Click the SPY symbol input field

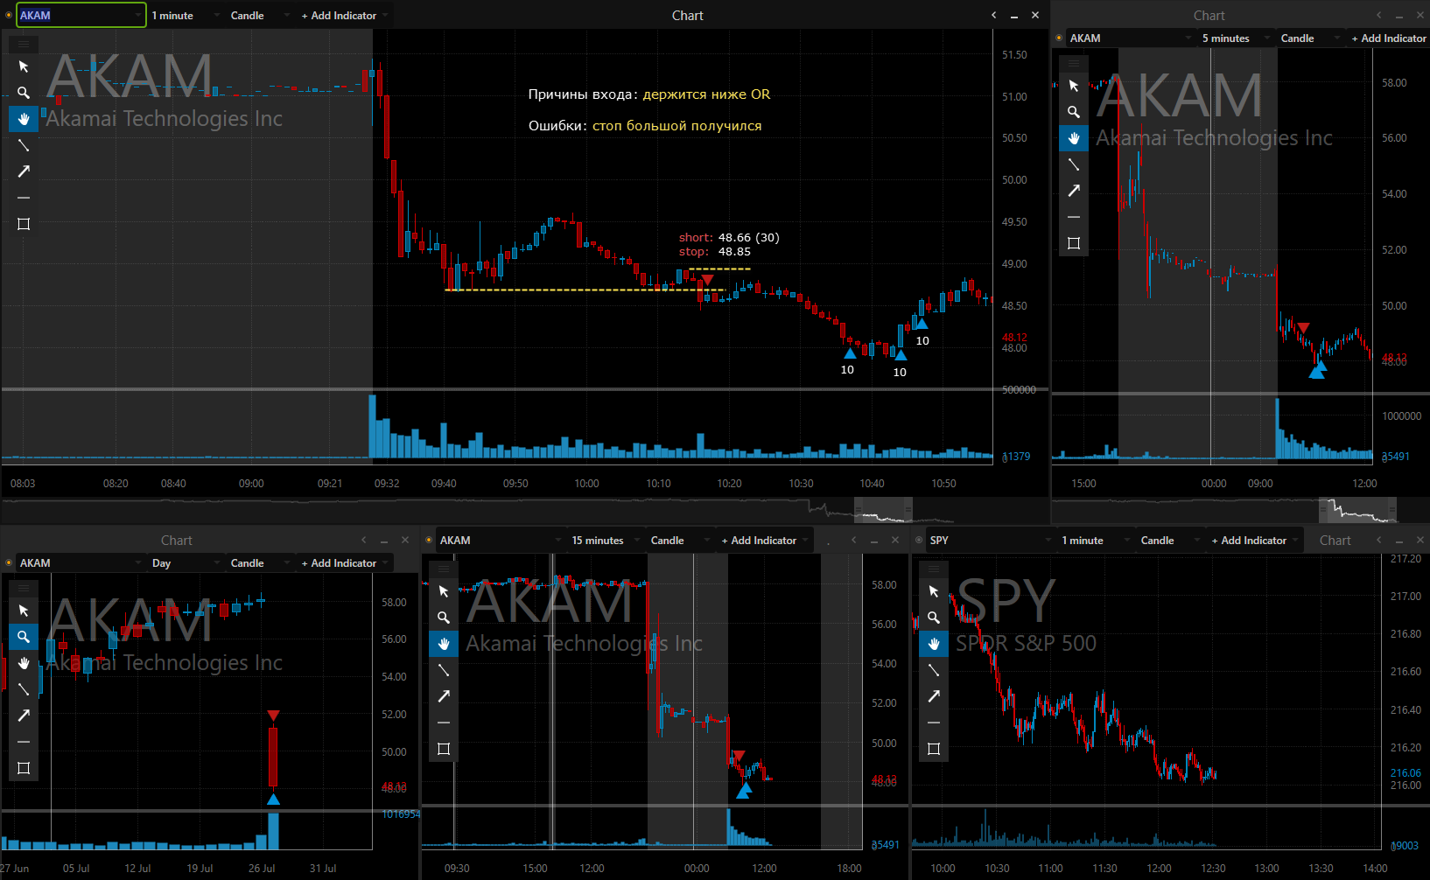point(991,540)
